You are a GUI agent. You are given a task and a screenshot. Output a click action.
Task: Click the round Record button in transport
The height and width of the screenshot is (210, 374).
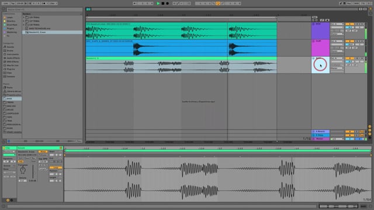pyautogui.click(x=168, y=3)
